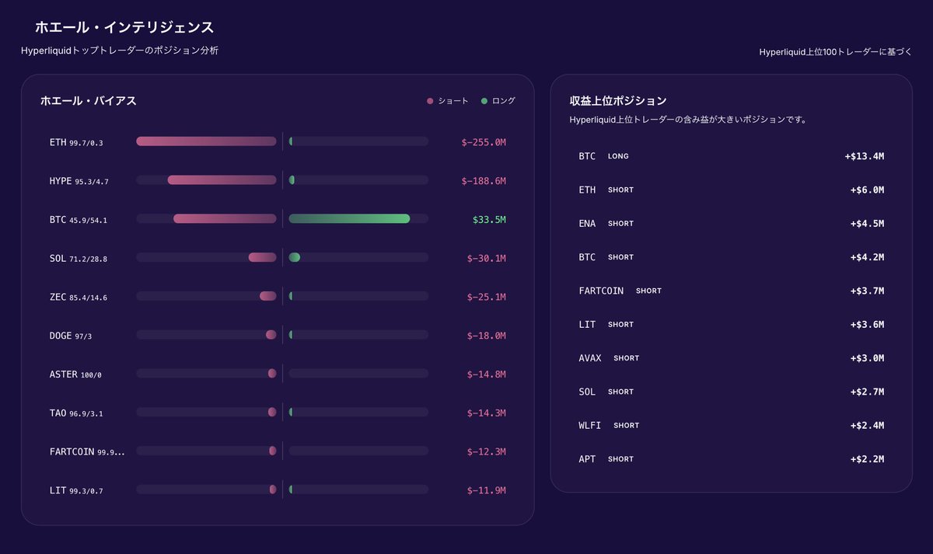Screen dimensions: 933x554
Task: Select the ZEC 85.4/14.6 row label
Action: tap(79, 297)
